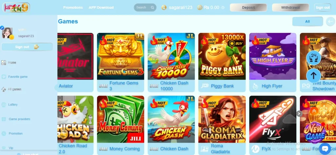Select Lottery in the sidebar
Viewport: 336px width, 155px height.
13,105
